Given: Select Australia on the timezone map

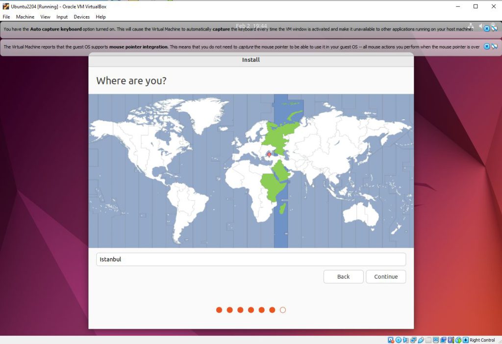Looking at the screenshot, I should pos(360,214).
